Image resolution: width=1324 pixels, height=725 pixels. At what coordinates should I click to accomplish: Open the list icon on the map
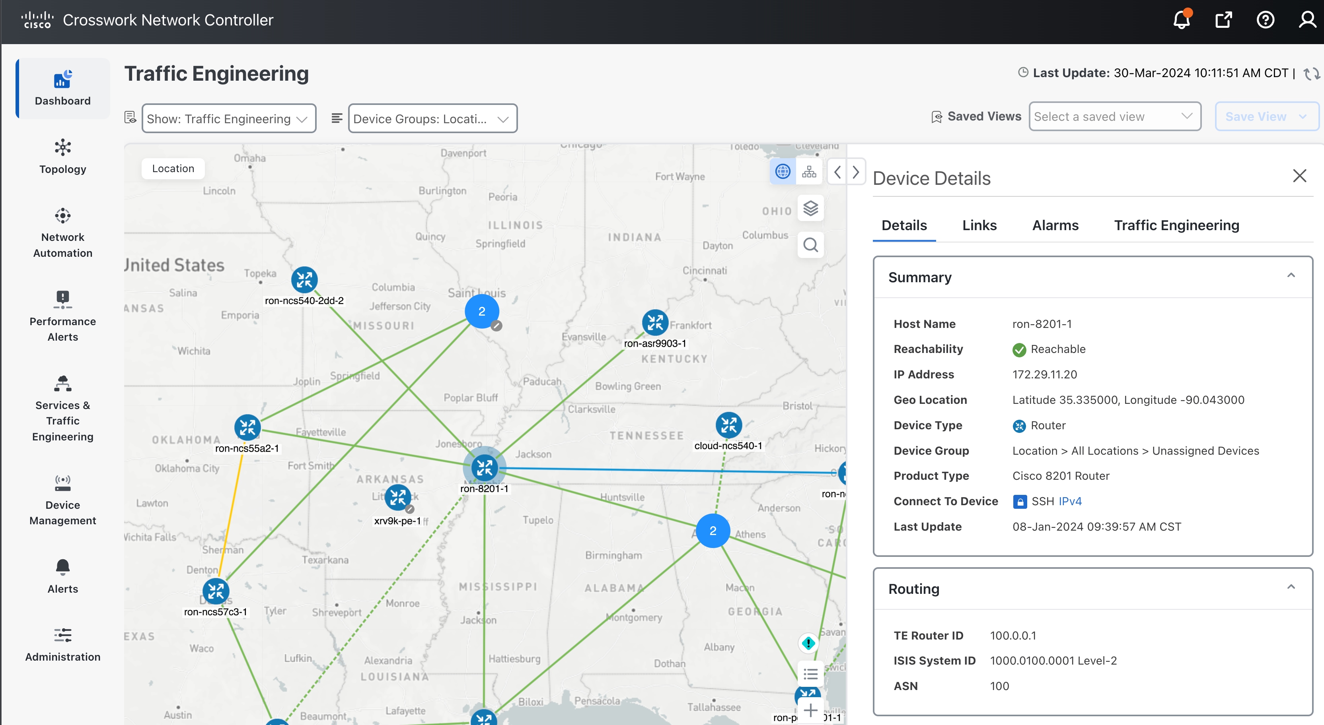(x=810, y=674)
